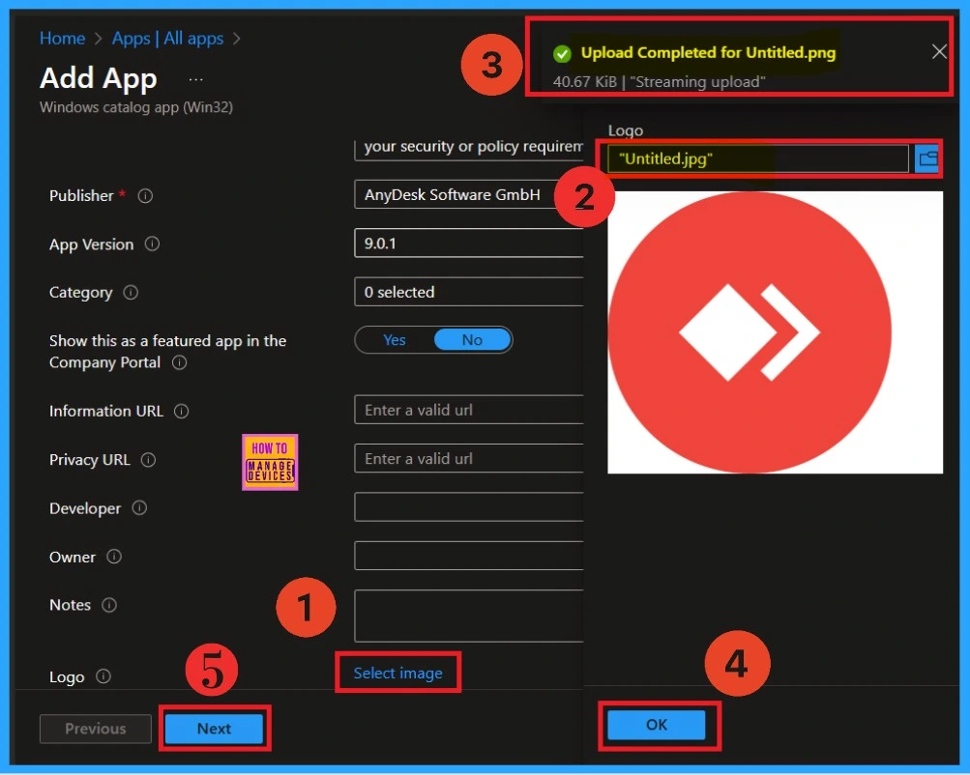
Task: Open the Category dropdown showing 0 selected
Action: (x=469, y=293)
